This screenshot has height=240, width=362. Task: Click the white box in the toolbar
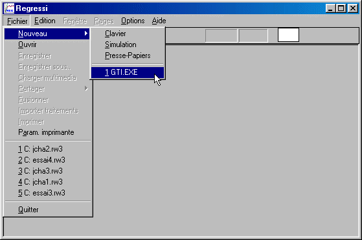click(288, 35)
